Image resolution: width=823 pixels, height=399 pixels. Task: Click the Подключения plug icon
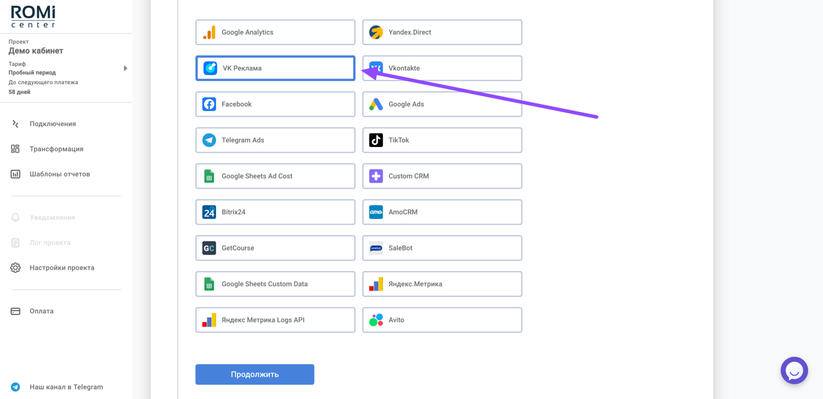[16, 124]
